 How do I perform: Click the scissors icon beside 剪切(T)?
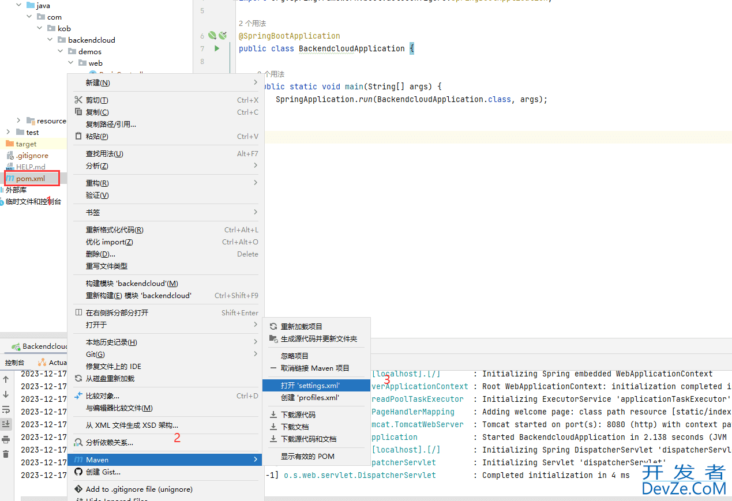pyautogui.click(x=79, y=100)
